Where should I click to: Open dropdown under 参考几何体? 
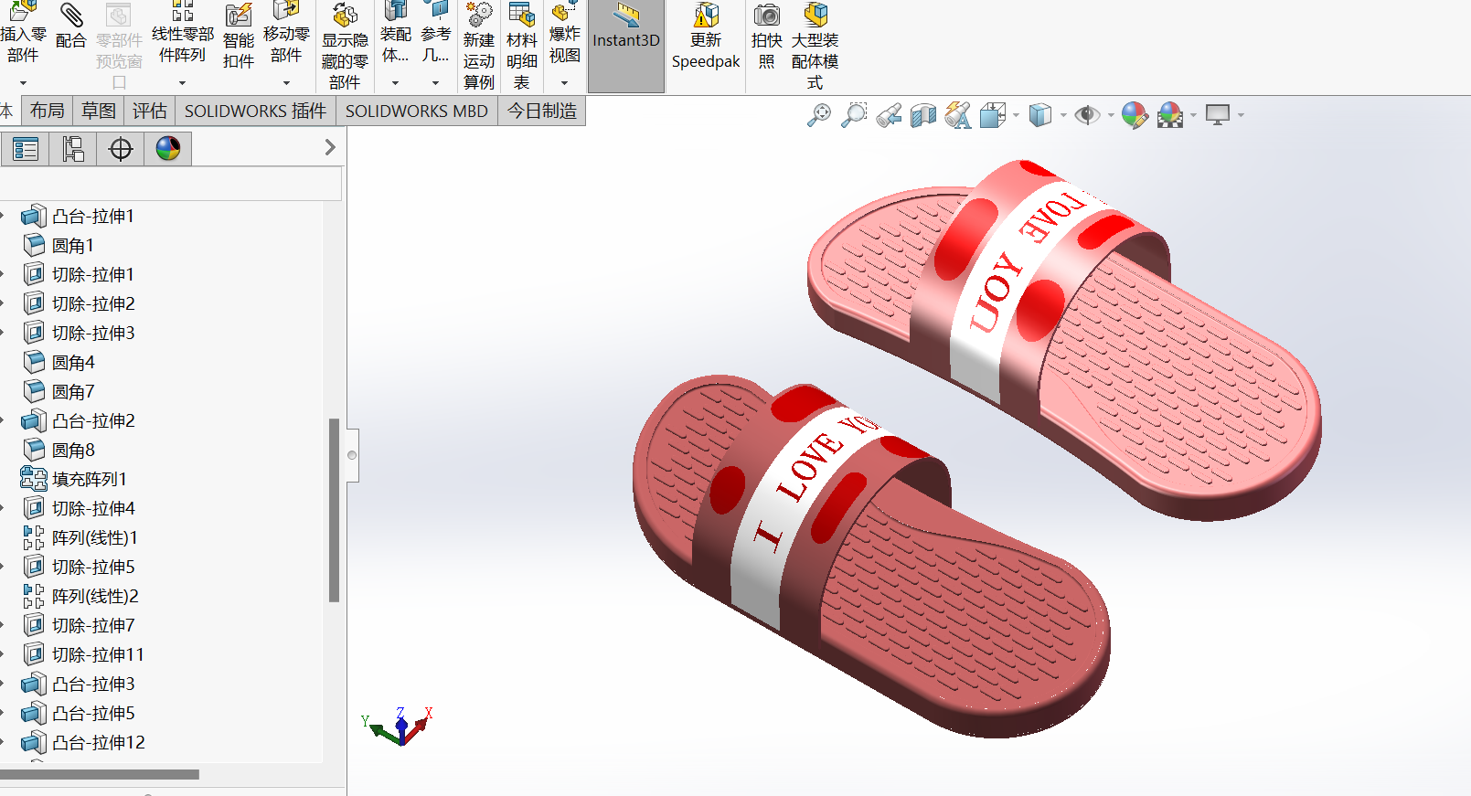click(435, 83)
